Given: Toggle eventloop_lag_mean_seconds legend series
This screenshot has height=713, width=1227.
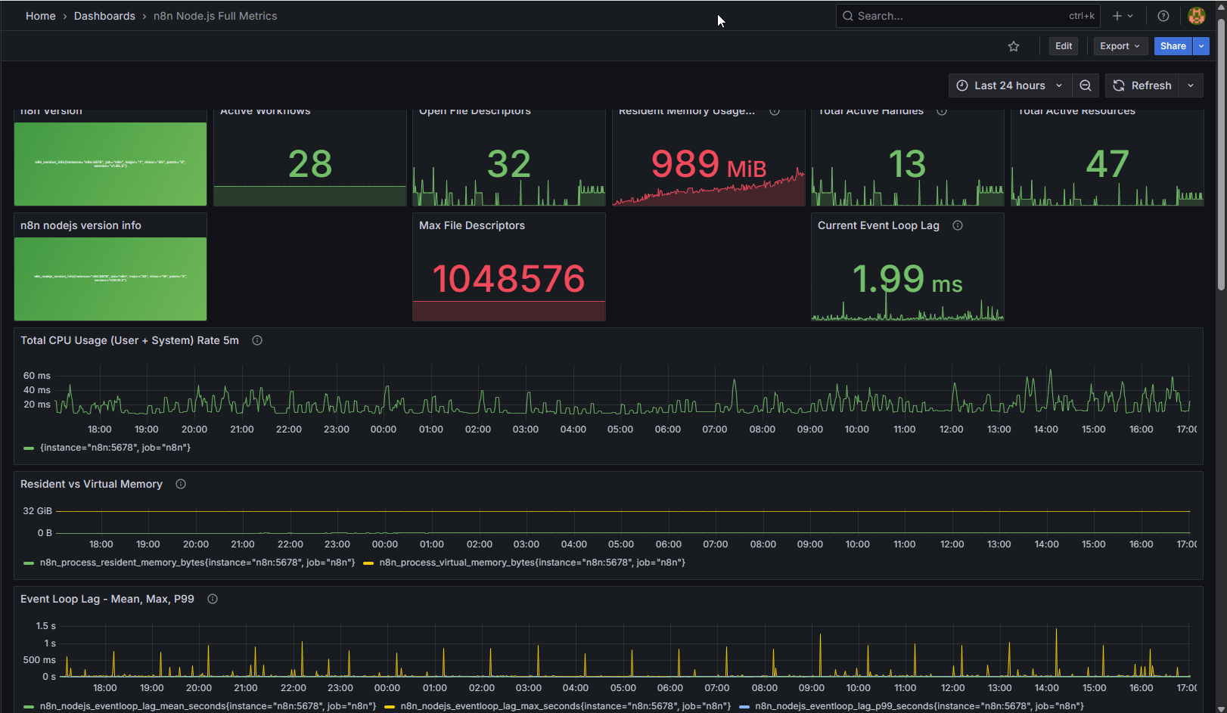Looking at the screenshot, I should (208, 706).
